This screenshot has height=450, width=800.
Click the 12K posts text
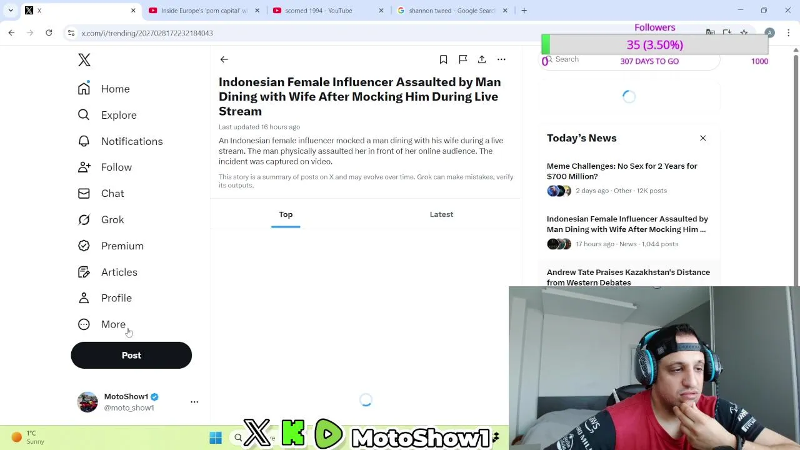pos(652,191)
